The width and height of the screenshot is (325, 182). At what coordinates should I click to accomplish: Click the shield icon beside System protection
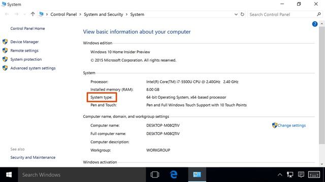pos(5,60)
